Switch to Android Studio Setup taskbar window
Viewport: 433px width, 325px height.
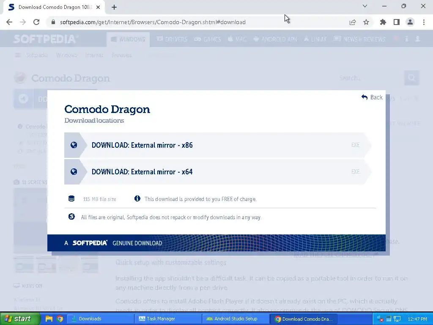236,319
